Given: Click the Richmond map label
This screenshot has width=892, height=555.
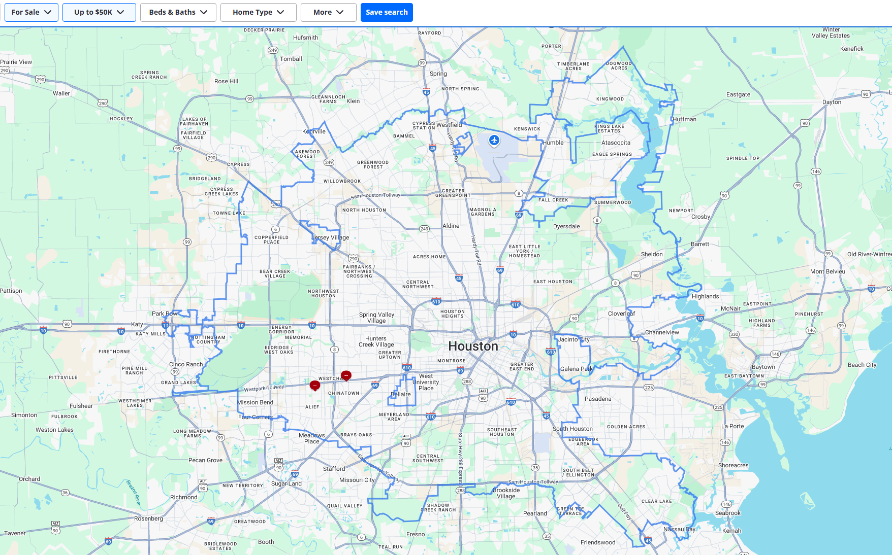Looking at the screenshot, I should click(184, 497).
